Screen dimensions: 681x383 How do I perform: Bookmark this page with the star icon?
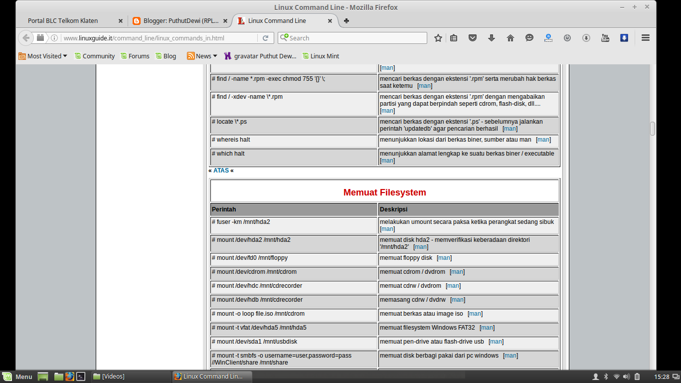[x=438, y=38]
